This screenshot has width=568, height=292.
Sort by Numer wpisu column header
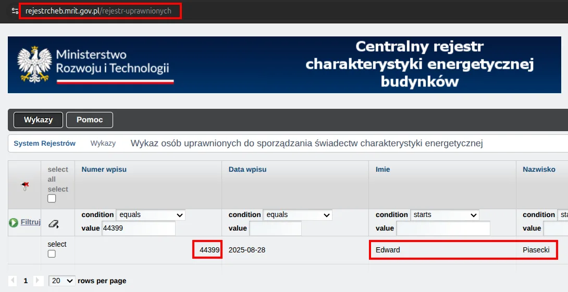click(x=104, y=169)
